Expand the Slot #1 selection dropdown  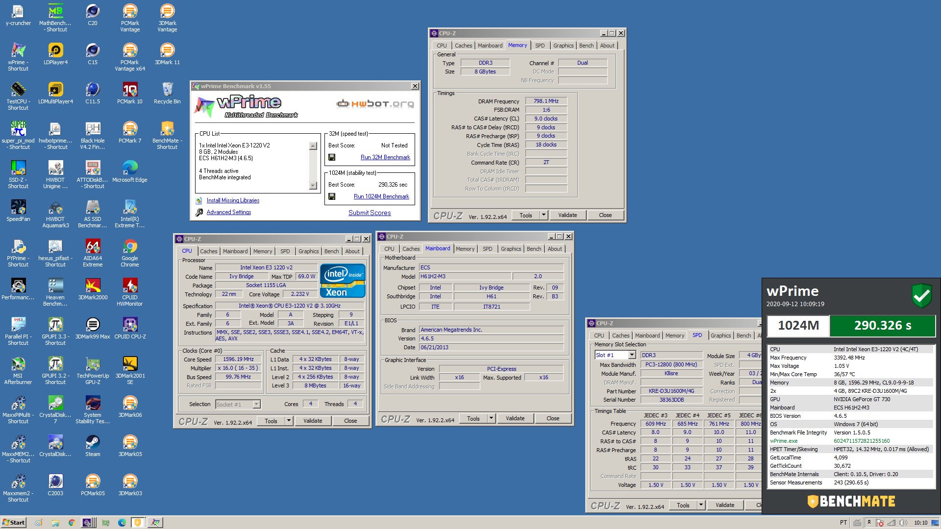click(x=632, y=355)
